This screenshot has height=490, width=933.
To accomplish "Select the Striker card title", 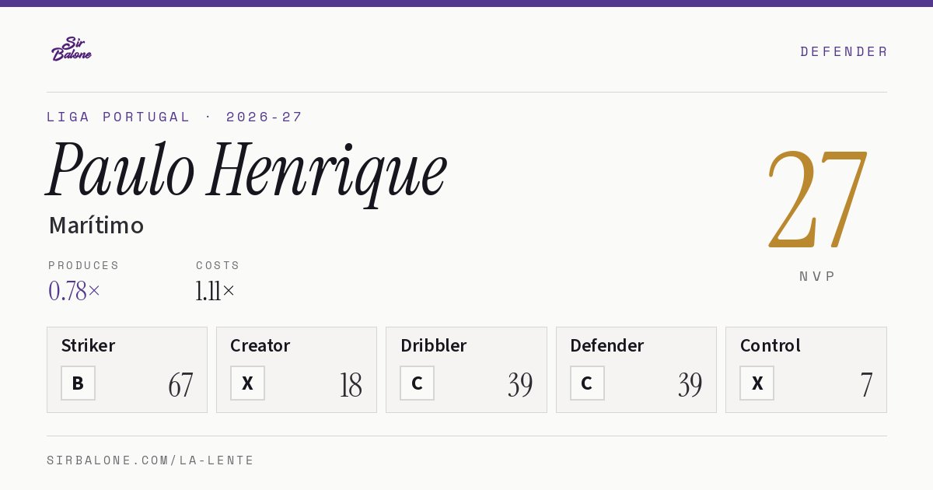I will [x=88, y=345].
